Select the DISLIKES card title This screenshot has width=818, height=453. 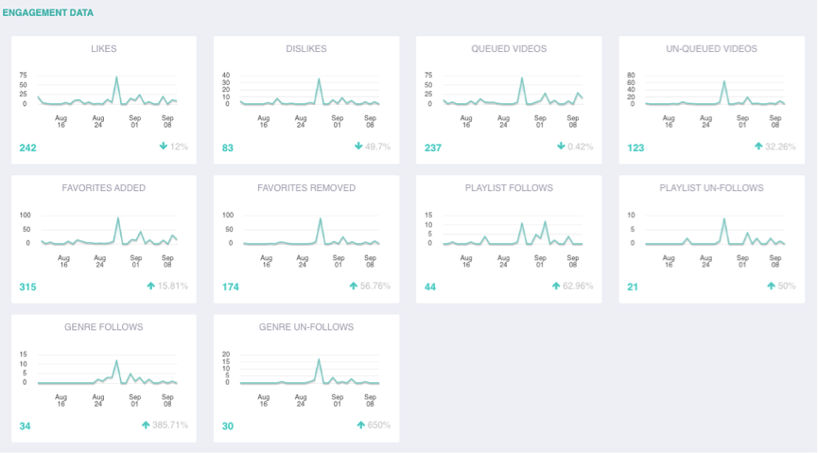306,48
